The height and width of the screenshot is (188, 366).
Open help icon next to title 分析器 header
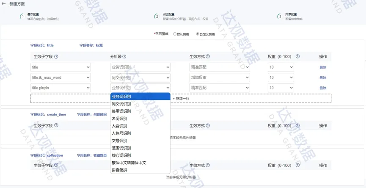tap(124, 56)
